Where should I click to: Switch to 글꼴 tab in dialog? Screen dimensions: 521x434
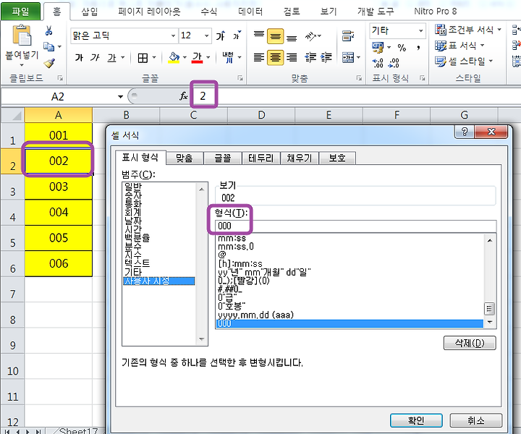223,158
